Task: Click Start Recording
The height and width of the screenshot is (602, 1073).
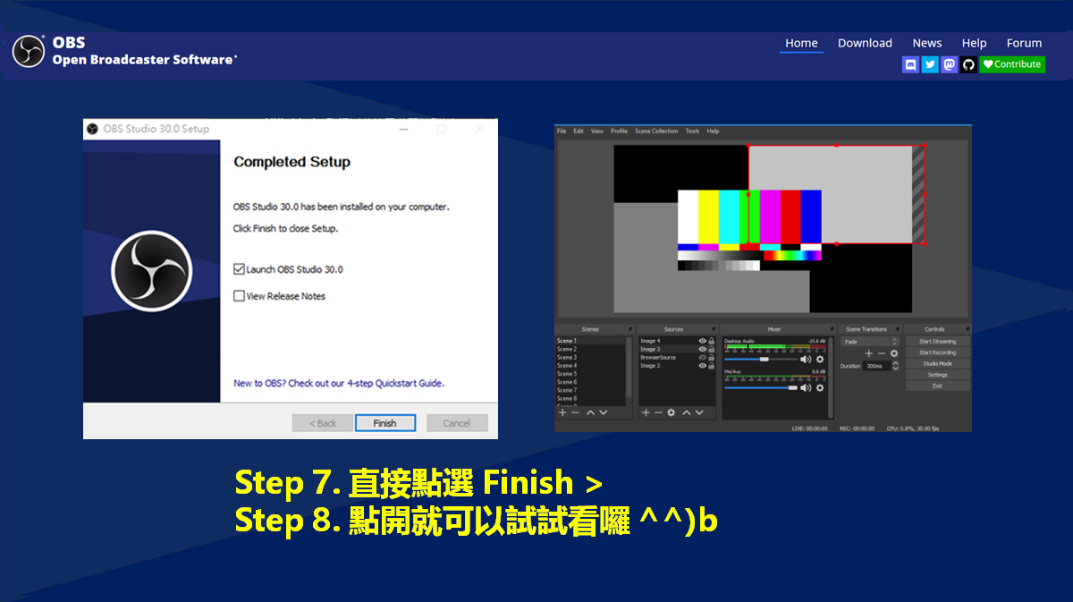Action: click(x=937, y=352)
